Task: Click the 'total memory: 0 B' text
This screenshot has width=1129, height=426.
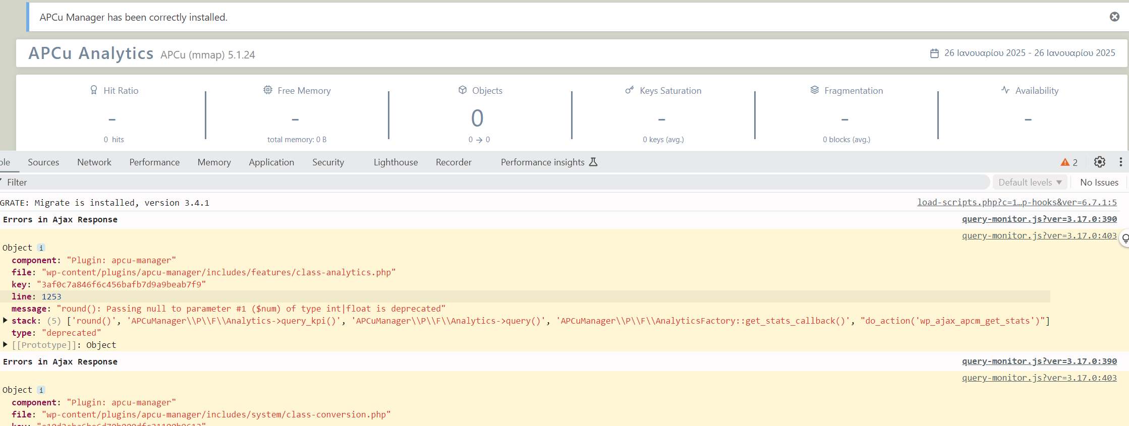Action: (x=297, y=140)
